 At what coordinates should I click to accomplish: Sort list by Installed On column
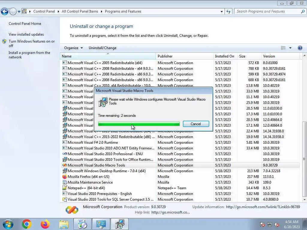coord(225,56)
